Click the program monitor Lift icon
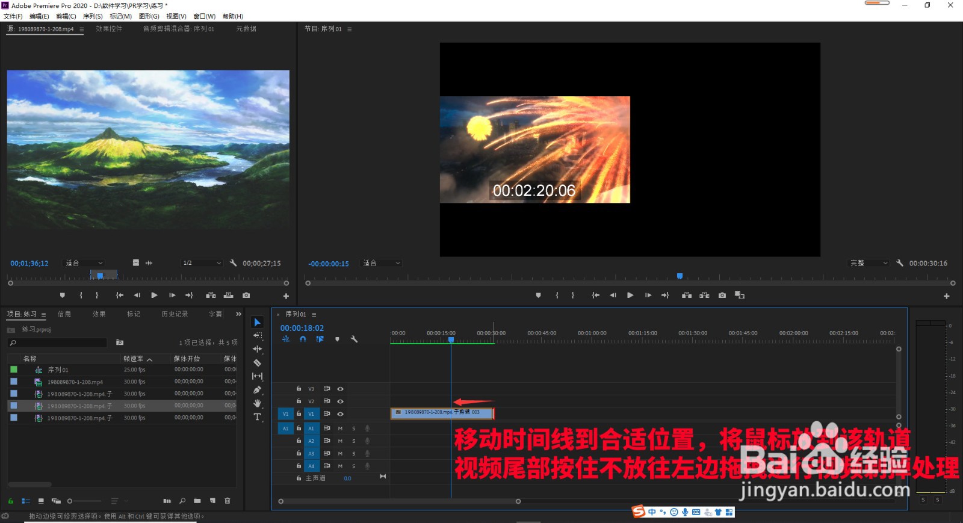The image size is (963, 523). pos(687,296)
